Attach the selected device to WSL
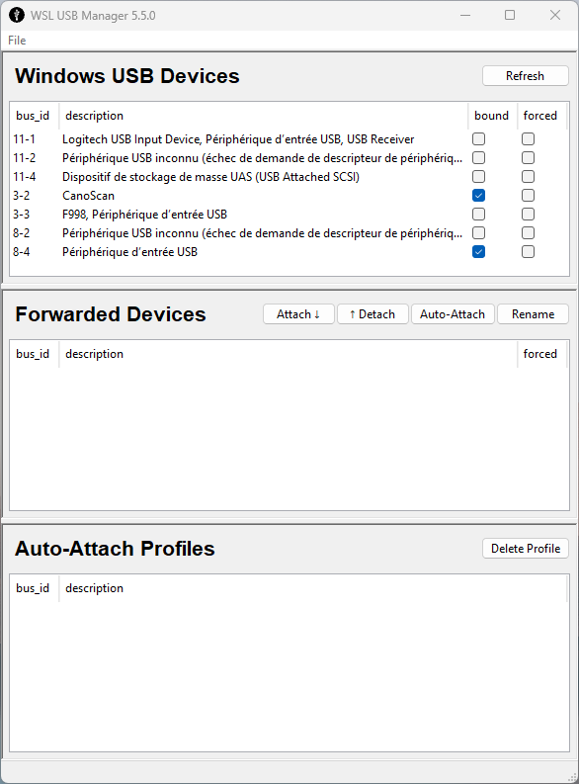 pos(298,314)
